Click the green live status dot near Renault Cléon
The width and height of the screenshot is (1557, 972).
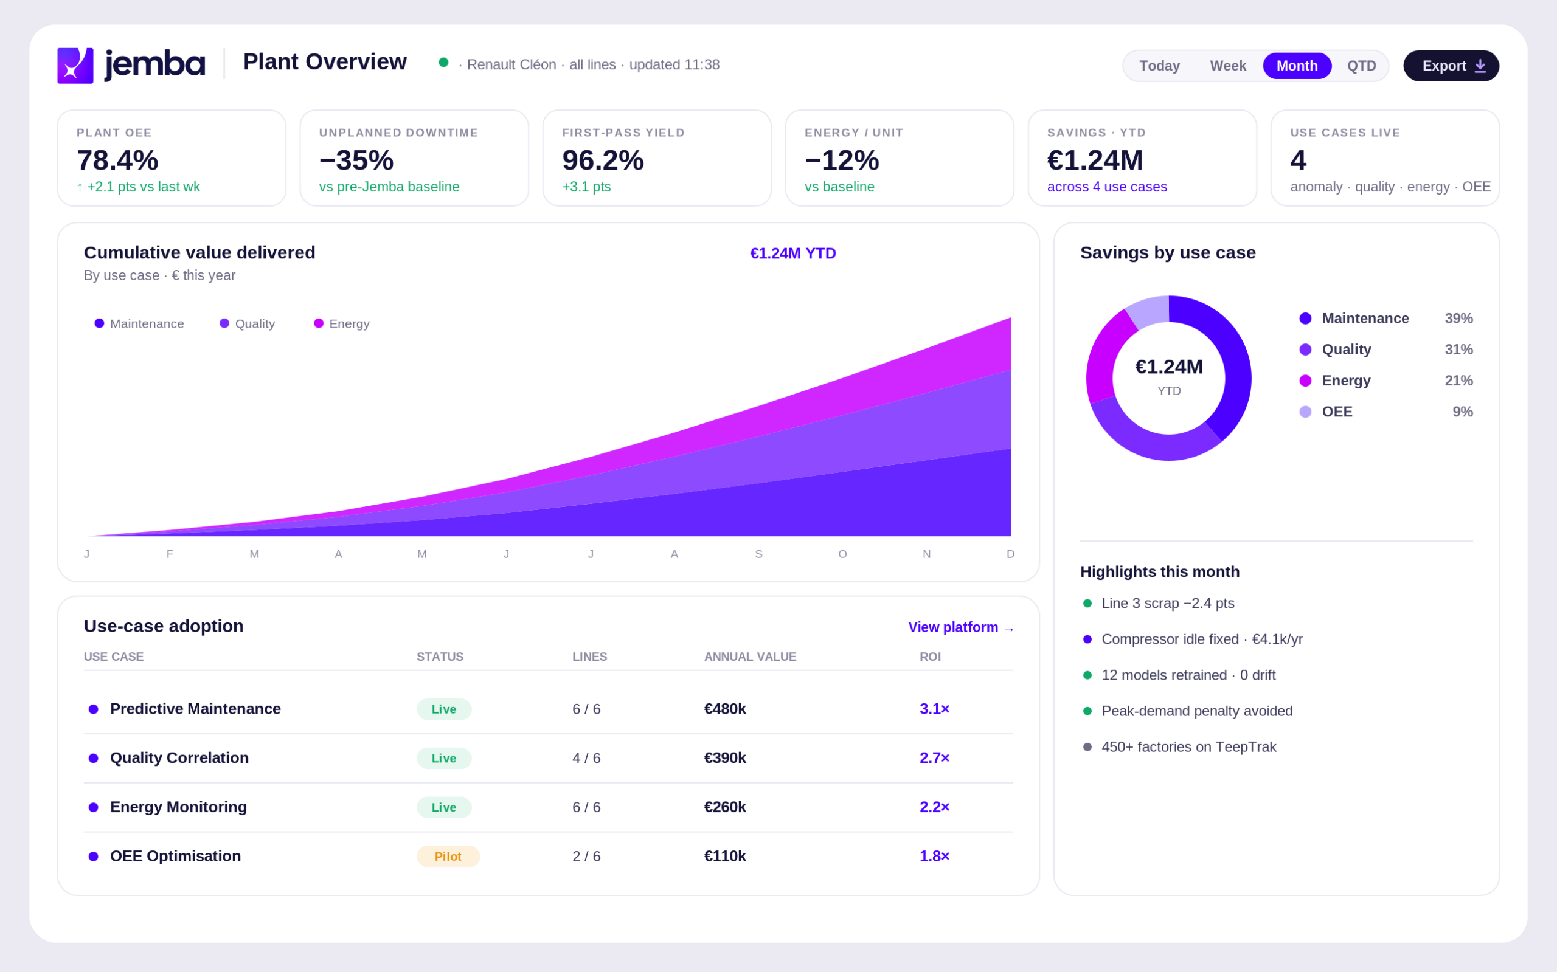(x=443, y=63)
